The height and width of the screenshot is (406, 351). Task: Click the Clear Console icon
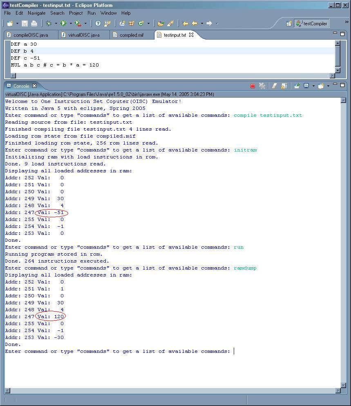(274, 86)
